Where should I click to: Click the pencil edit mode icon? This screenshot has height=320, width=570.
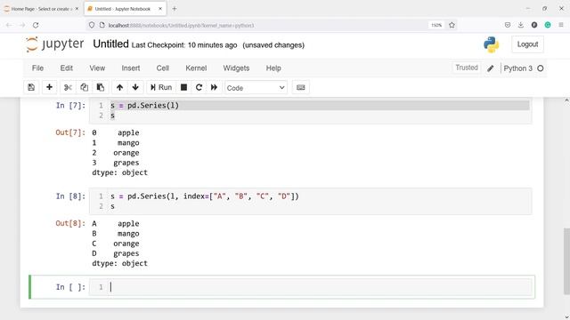[x=491, y=68]
